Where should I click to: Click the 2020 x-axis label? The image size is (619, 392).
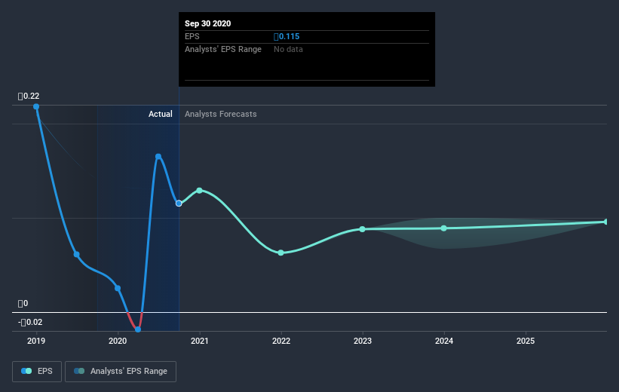pyautogui.click(x=118, y=341)
